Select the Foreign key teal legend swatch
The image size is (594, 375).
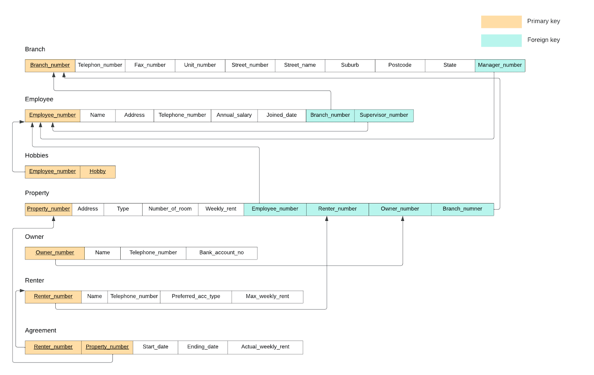501,40
